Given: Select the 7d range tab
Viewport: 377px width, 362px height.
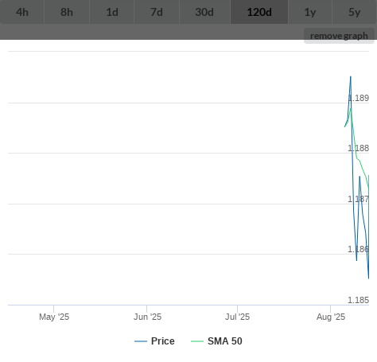Looking at the screenshot, I should tap(157, 12).
